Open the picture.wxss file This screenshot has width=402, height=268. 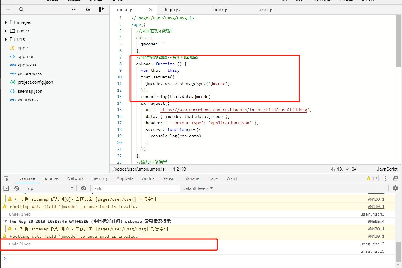[x=30, y=73]
